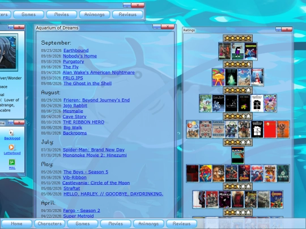Open the Purgatory review link
306x229 pixels.
click(73, 62)
